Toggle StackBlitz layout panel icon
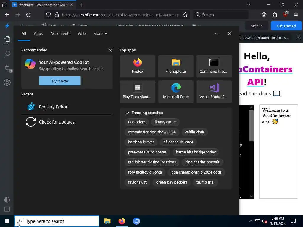Screen dimensions: 303x227 [7, 209]
